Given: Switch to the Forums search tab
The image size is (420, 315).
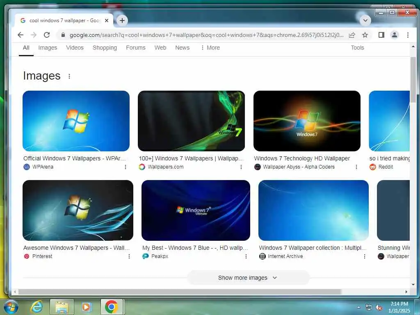Looking at the screenshot, I should (x=135, y=48).
